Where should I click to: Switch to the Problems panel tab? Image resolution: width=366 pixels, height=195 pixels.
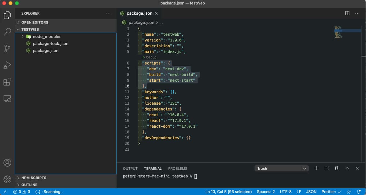pos(178,169)
